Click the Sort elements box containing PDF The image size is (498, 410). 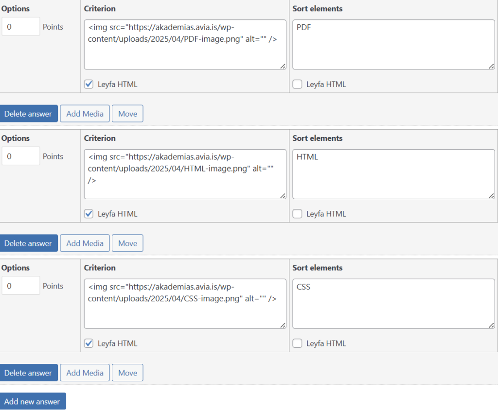click(393, 45)
